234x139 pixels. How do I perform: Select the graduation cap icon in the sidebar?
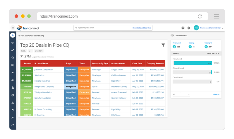13,73
